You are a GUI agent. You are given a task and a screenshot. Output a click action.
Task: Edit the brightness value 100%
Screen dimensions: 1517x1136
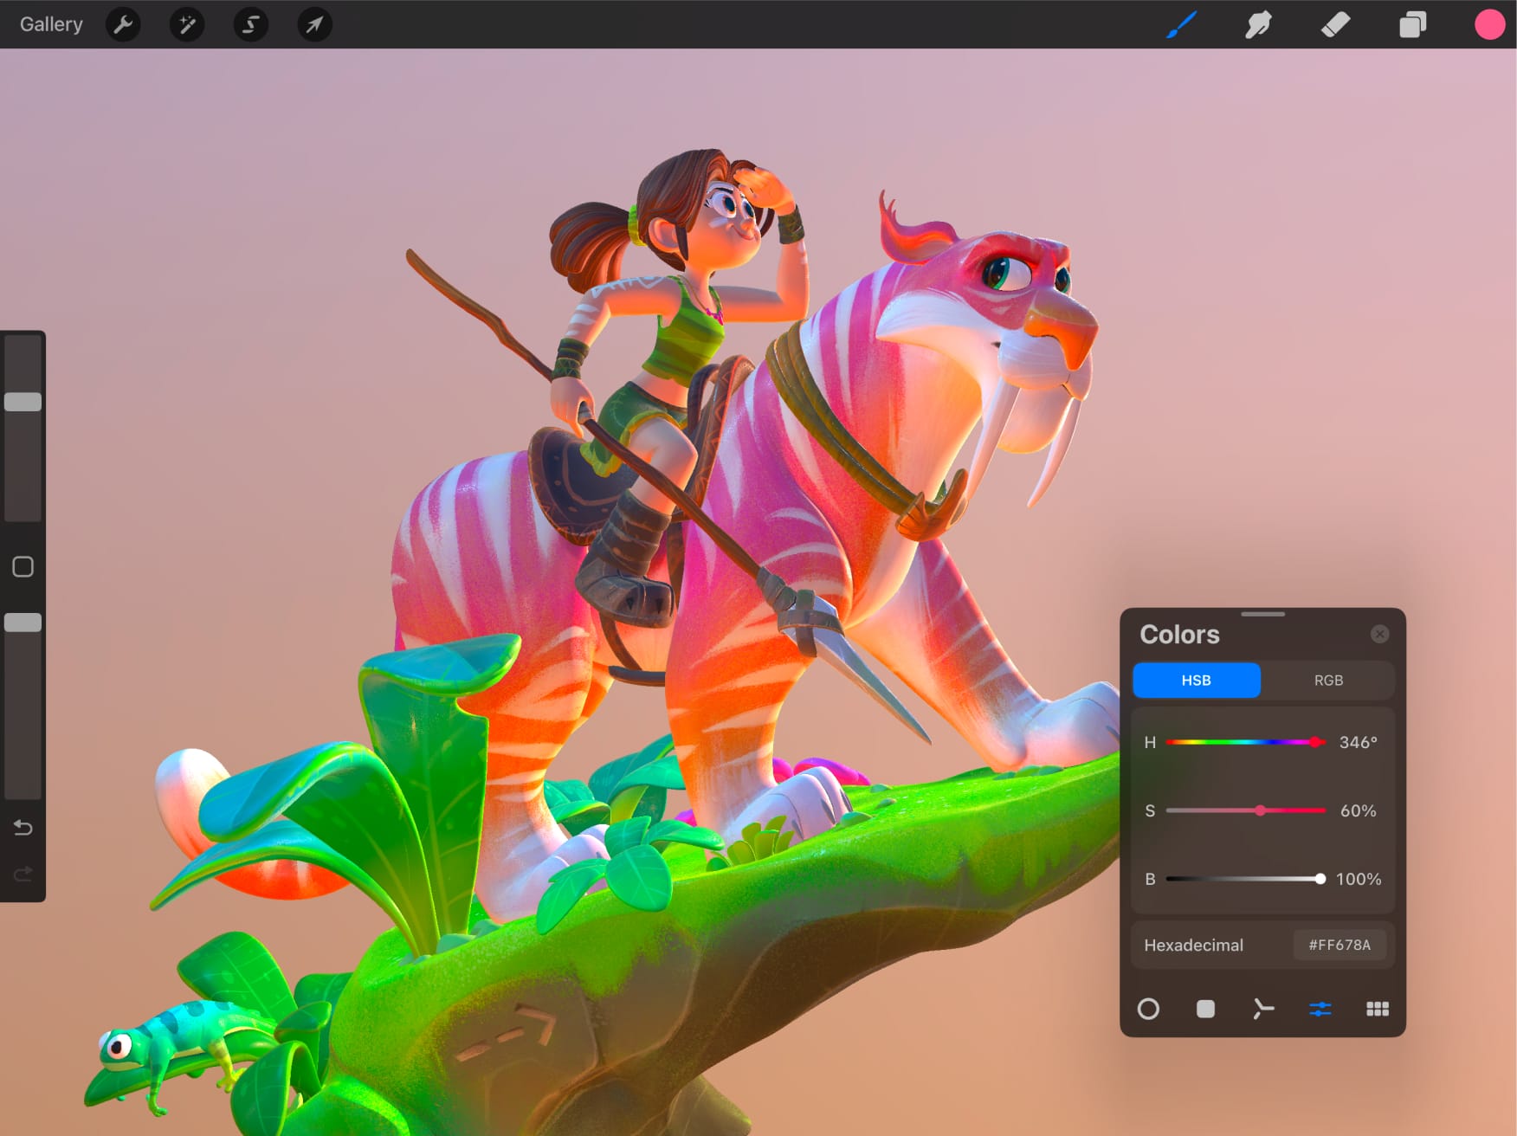click(1359, 879)
